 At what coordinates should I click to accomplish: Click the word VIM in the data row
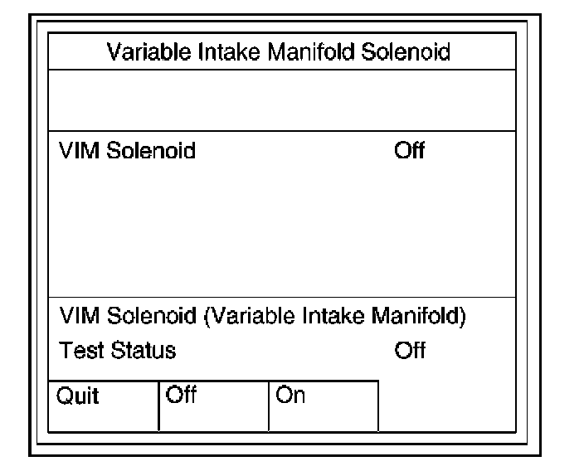[78, 151]
